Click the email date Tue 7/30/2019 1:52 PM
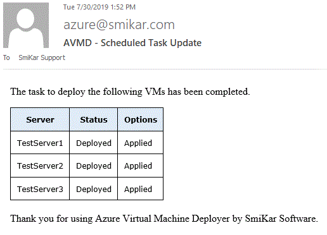Viewport: 327px width, 235px height. coord(99,7)
